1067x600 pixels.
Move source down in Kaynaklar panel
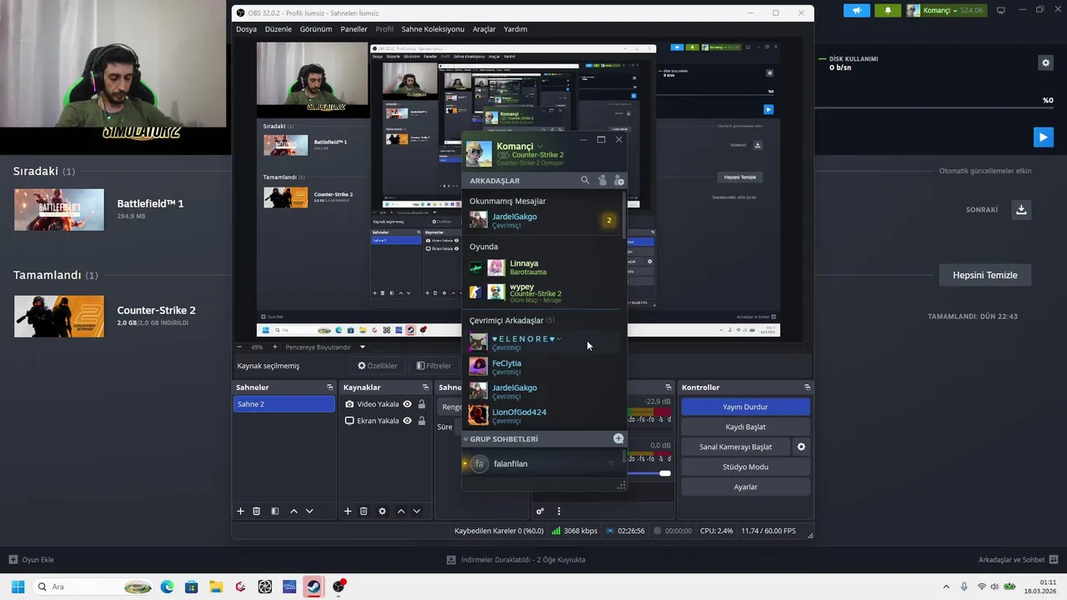pos(417,511)
